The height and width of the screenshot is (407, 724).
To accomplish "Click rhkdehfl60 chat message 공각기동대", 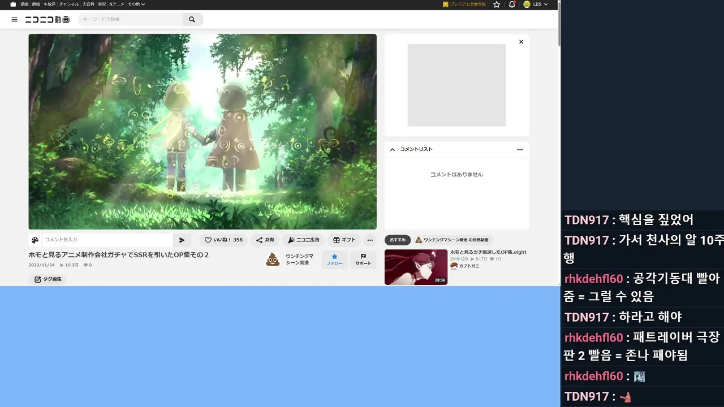I will tap(642, 287).
